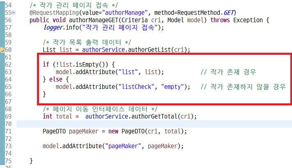Click the pageMaker variable declaration on line 71

84,131
